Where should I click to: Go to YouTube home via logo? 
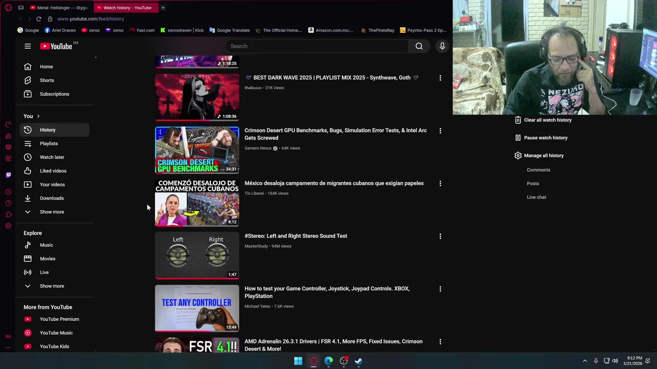[x=56, y=46]
